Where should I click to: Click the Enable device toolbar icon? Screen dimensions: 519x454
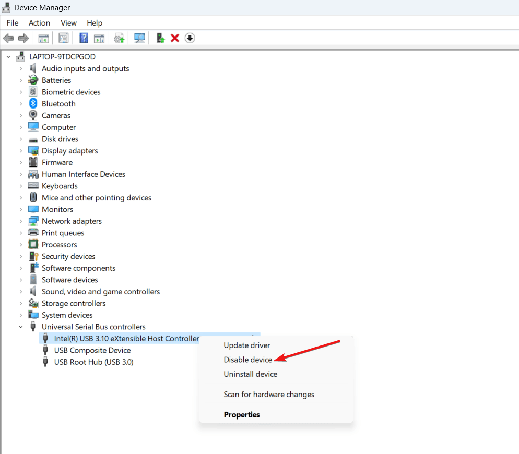coord(160,39)
